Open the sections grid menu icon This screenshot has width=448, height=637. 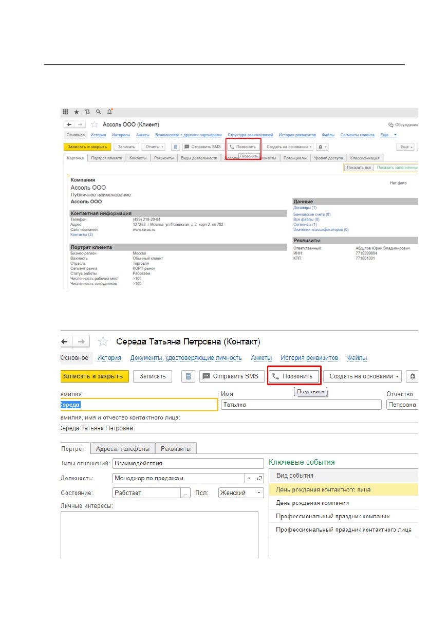pos(66,112)
